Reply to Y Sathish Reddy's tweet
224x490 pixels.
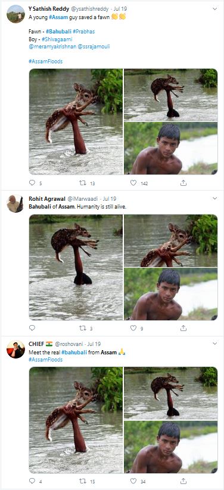(x=32, y=183)
